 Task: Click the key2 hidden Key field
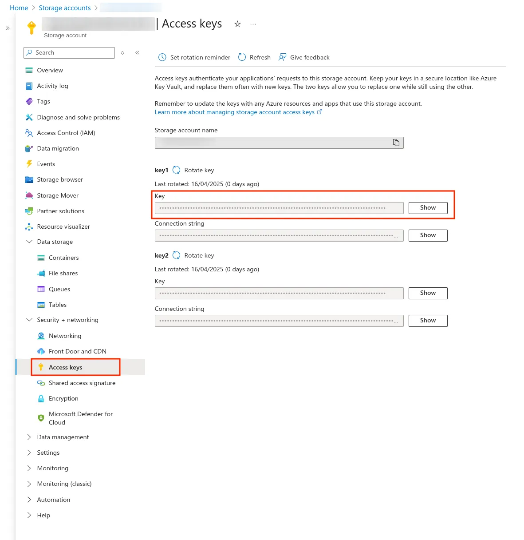279,293
